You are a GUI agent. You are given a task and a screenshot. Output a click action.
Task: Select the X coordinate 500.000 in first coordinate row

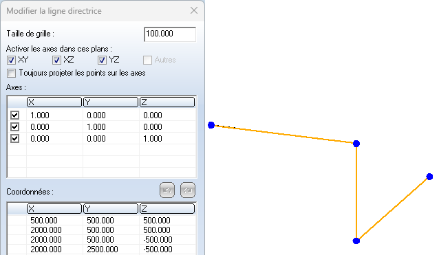(54, 221)
